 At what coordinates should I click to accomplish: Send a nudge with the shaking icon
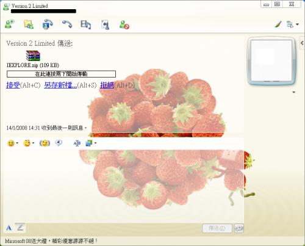click(45, 143)
